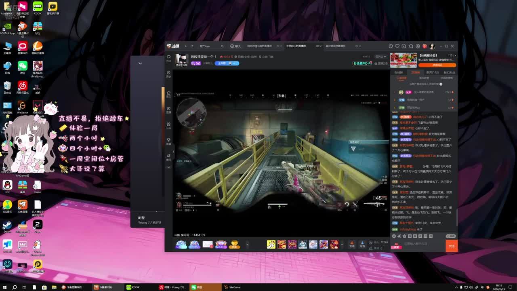Refresh the Douyu page
517x291 pixels.
click(192, 46)
